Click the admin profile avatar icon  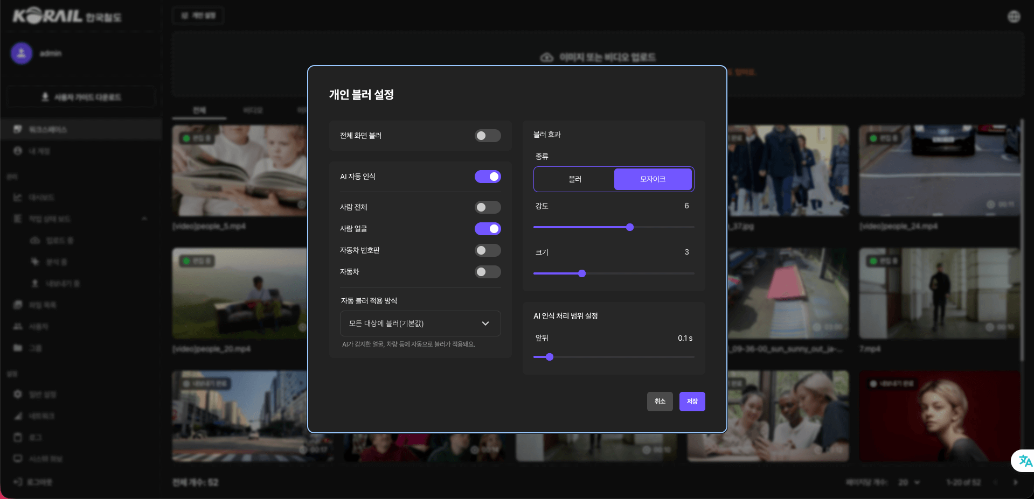pyautogui.click(x=22, y=53)
